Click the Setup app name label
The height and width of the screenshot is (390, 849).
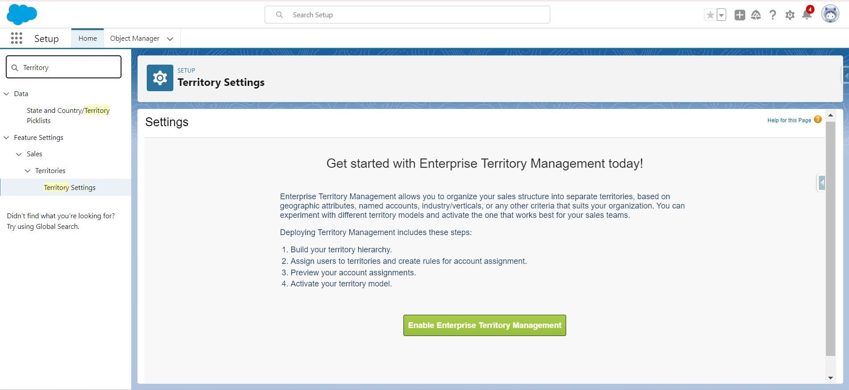click(47, 39)
